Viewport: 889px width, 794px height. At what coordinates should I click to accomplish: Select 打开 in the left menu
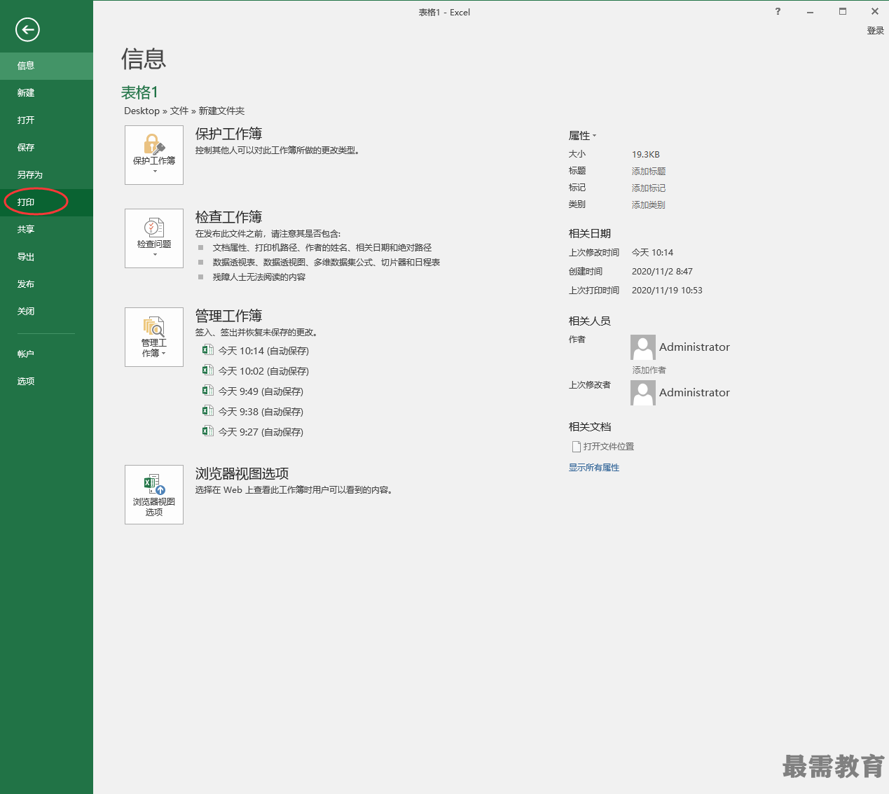click(46, 120)
